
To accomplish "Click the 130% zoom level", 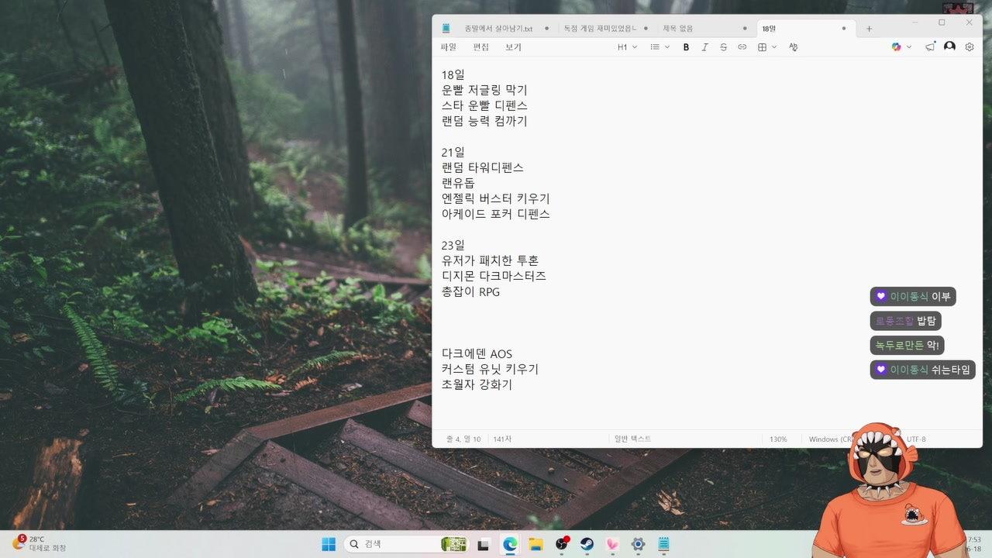I will (x=778, y=439).
